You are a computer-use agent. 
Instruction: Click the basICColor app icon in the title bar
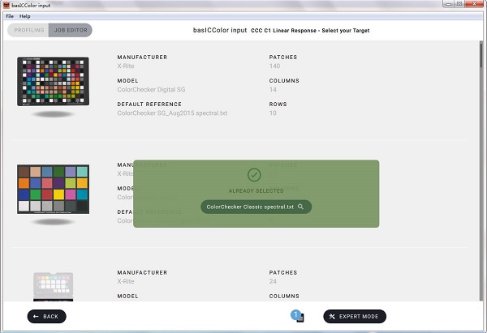coord(6,5)
